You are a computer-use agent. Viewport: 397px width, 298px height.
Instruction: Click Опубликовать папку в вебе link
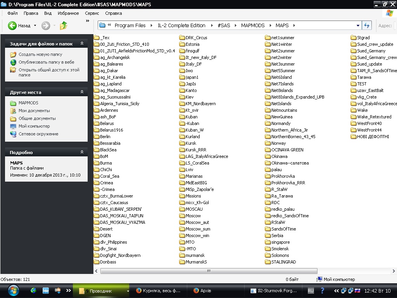[47, 62]
